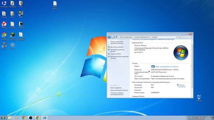Screen dimensions: 214x120
Task: Select the Google Chrome desktop shortcut
Action: click(x=4, y=36)
